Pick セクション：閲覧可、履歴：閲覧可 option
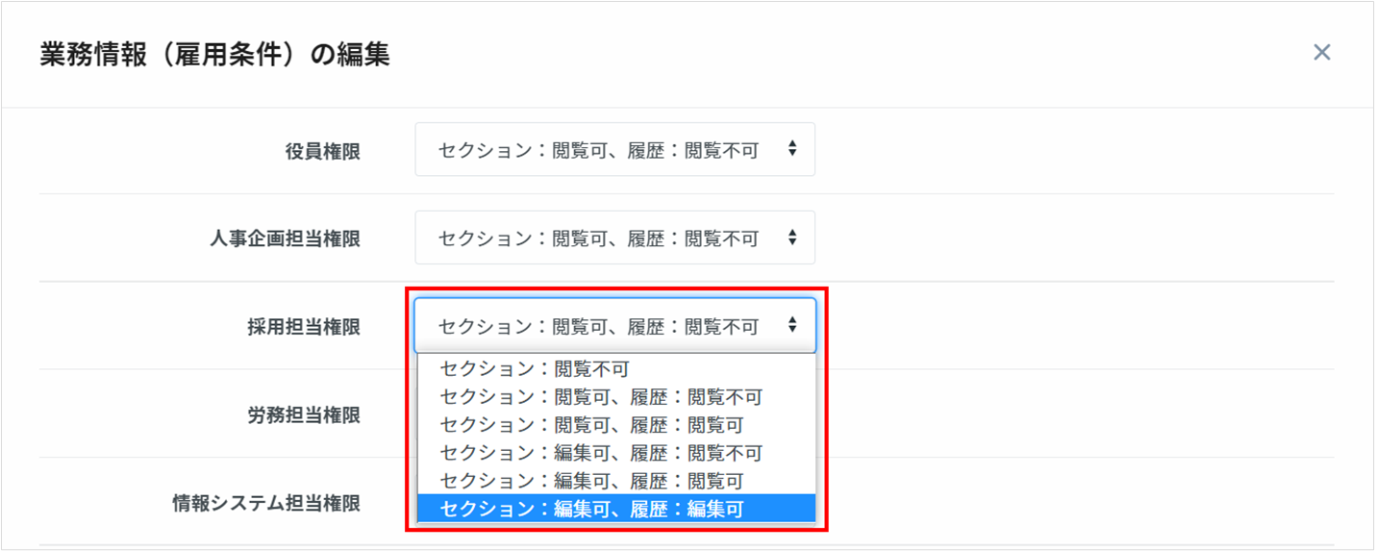Viewport: 1375px width, 551px height. pos(590,424)
